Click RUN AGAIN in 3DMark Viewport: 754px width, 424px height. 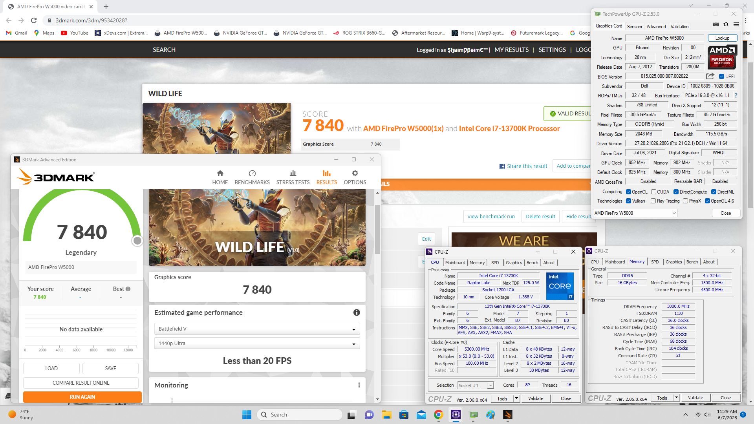click(x=82, y=397)
